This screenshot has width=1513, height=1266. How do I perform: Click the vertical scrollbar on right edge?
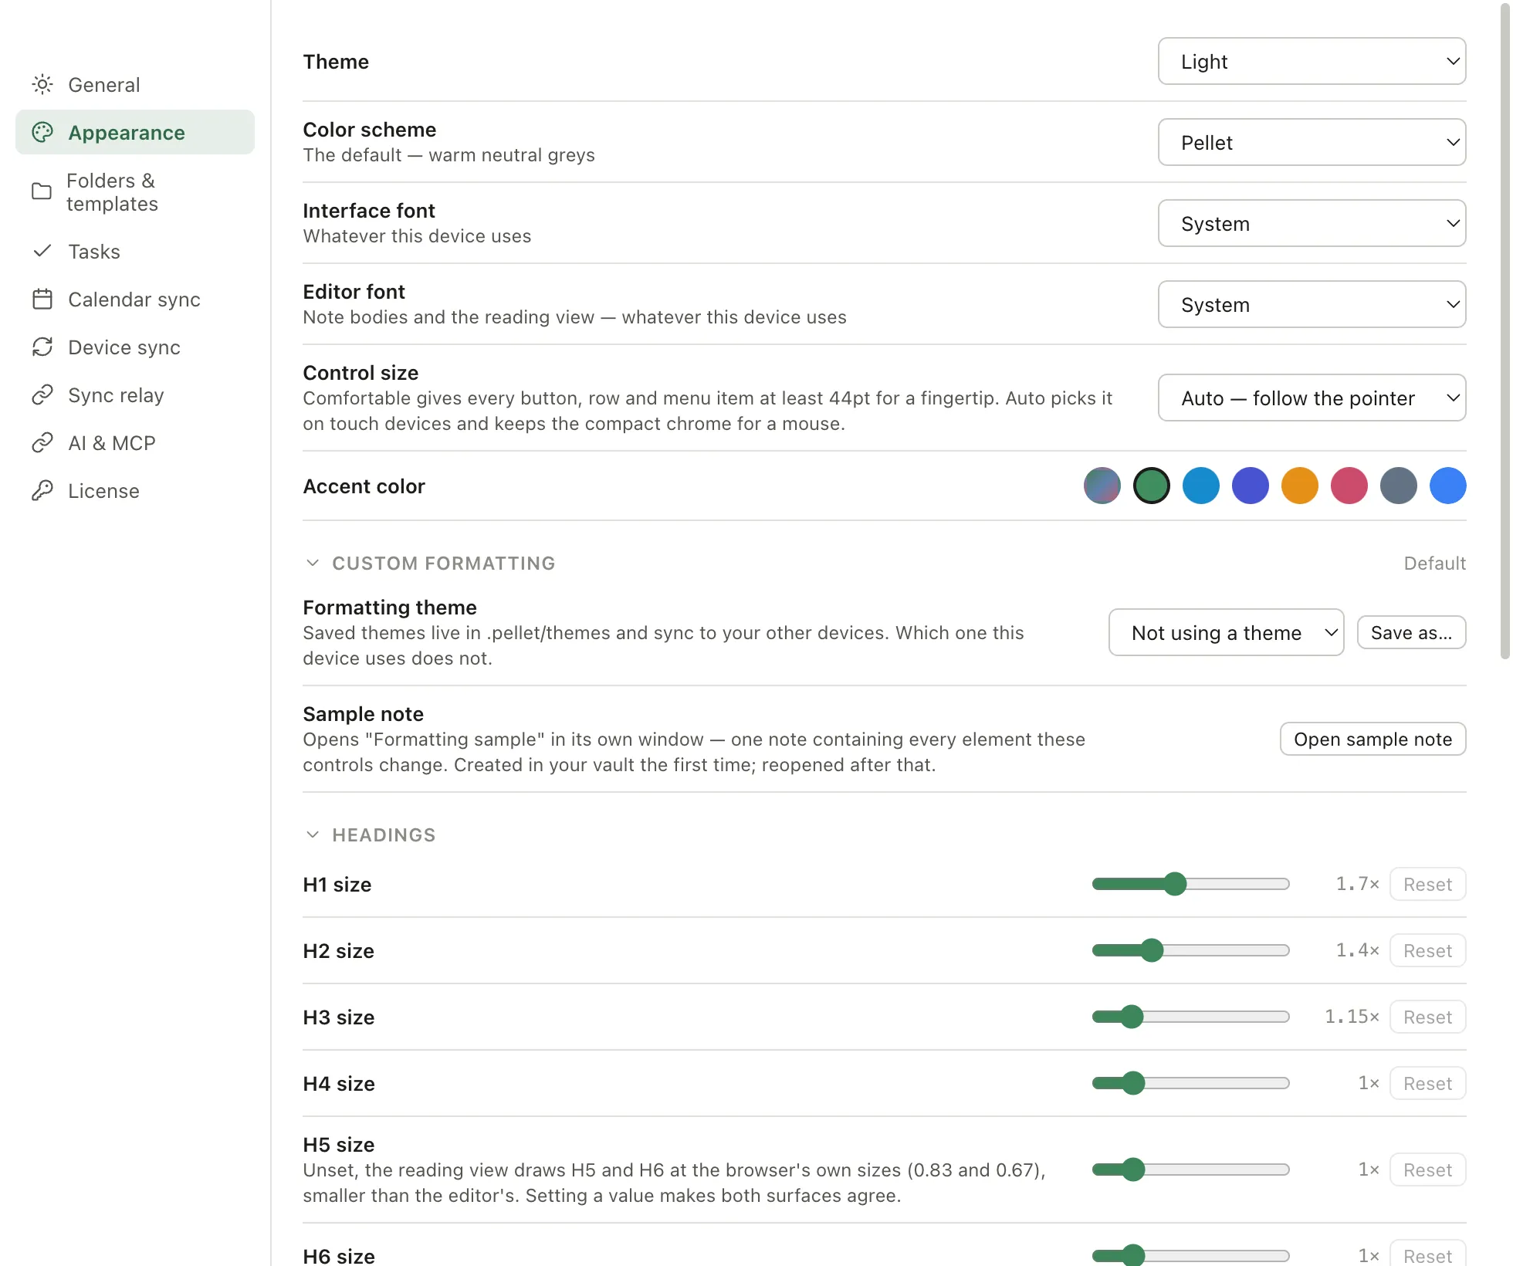(x=1505, y=330)
